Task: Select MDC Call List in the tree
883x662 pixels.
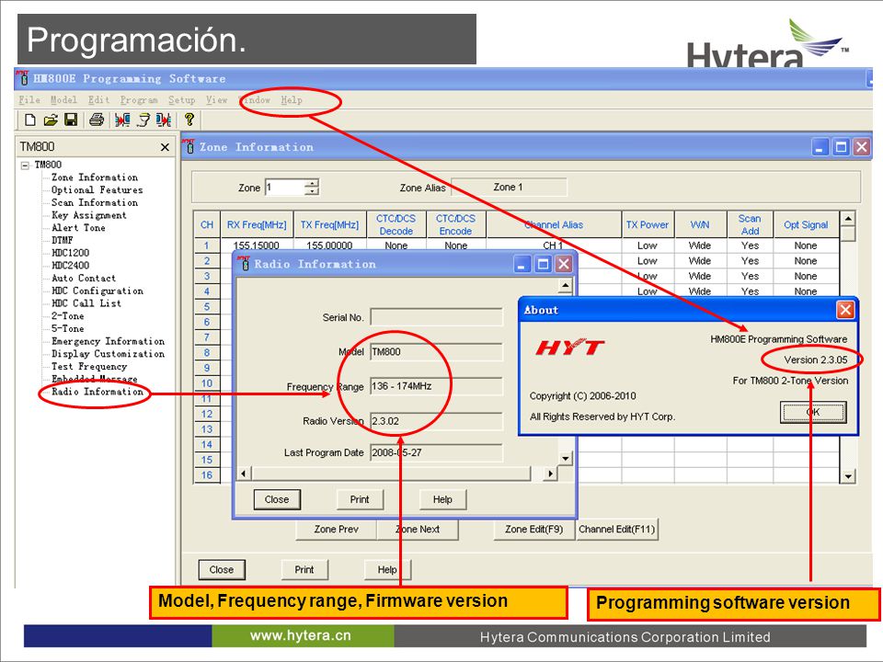Action: tap(86, 303)
